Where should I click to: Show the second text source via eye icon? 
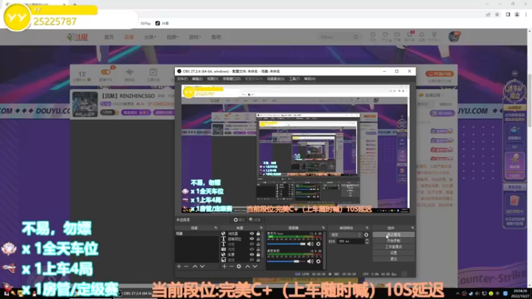[252, 244]
